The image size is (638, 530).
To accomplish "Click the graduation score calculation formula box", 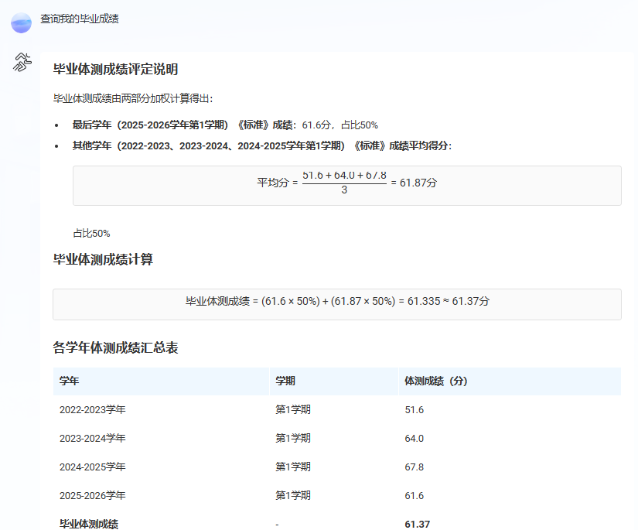I will click(337, 305).
